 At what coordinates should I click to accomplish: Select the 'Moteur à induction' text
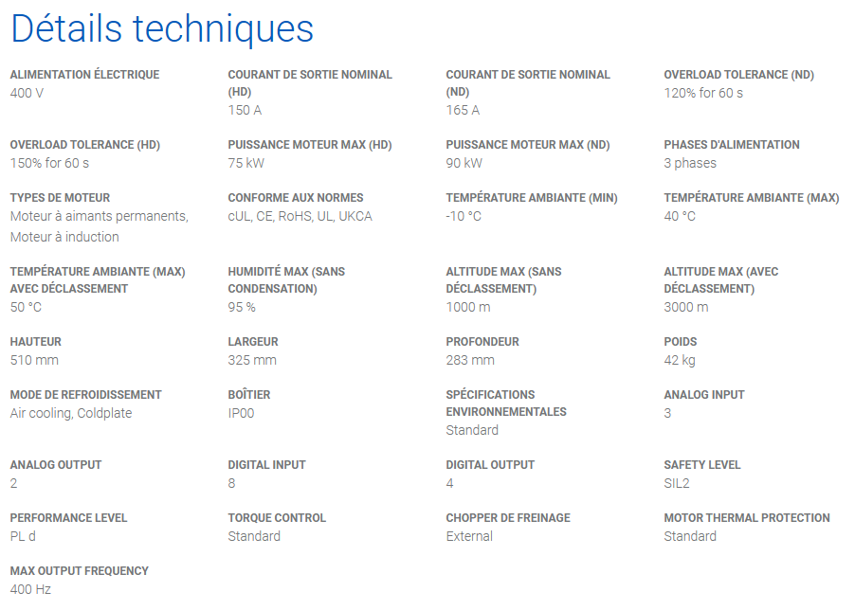64,238
